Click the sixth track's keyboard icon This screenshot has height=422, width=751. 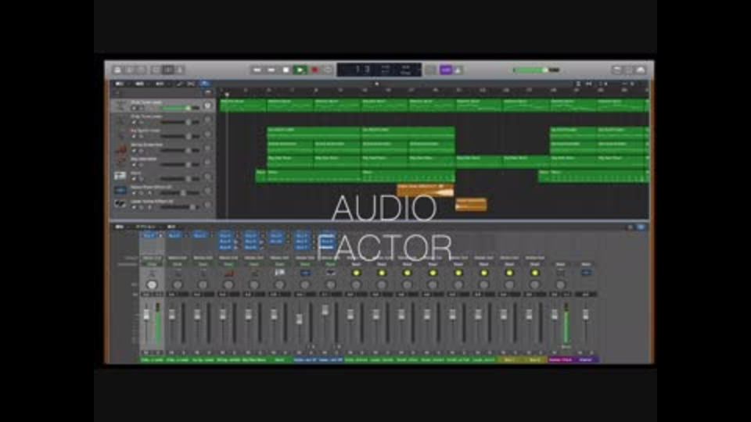pyautogui.click(x=120, y=176)
